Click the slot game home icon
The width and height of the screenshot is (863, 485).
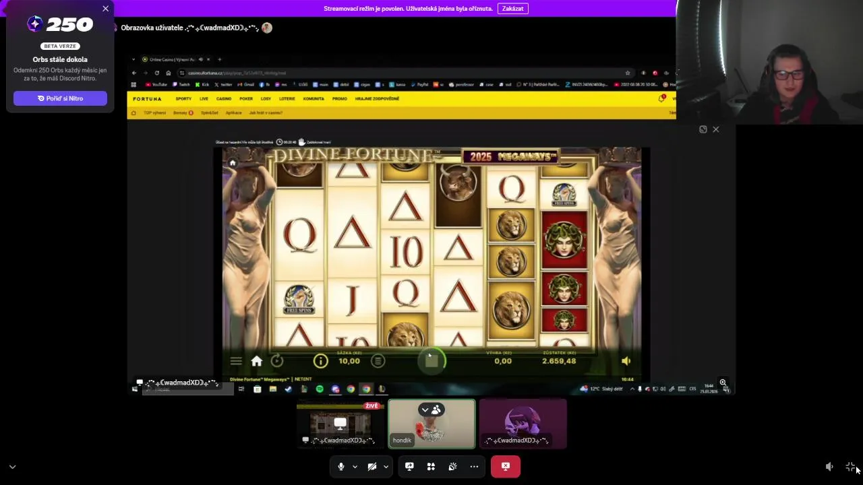256,361
